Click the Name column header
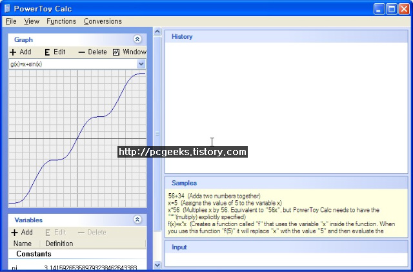413x272 pixels. [24, 244]
